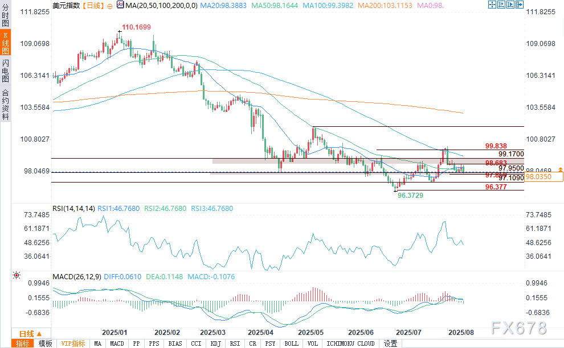Click the first window layout icon at top right
564x348 pixels.
tap(492, 5)
